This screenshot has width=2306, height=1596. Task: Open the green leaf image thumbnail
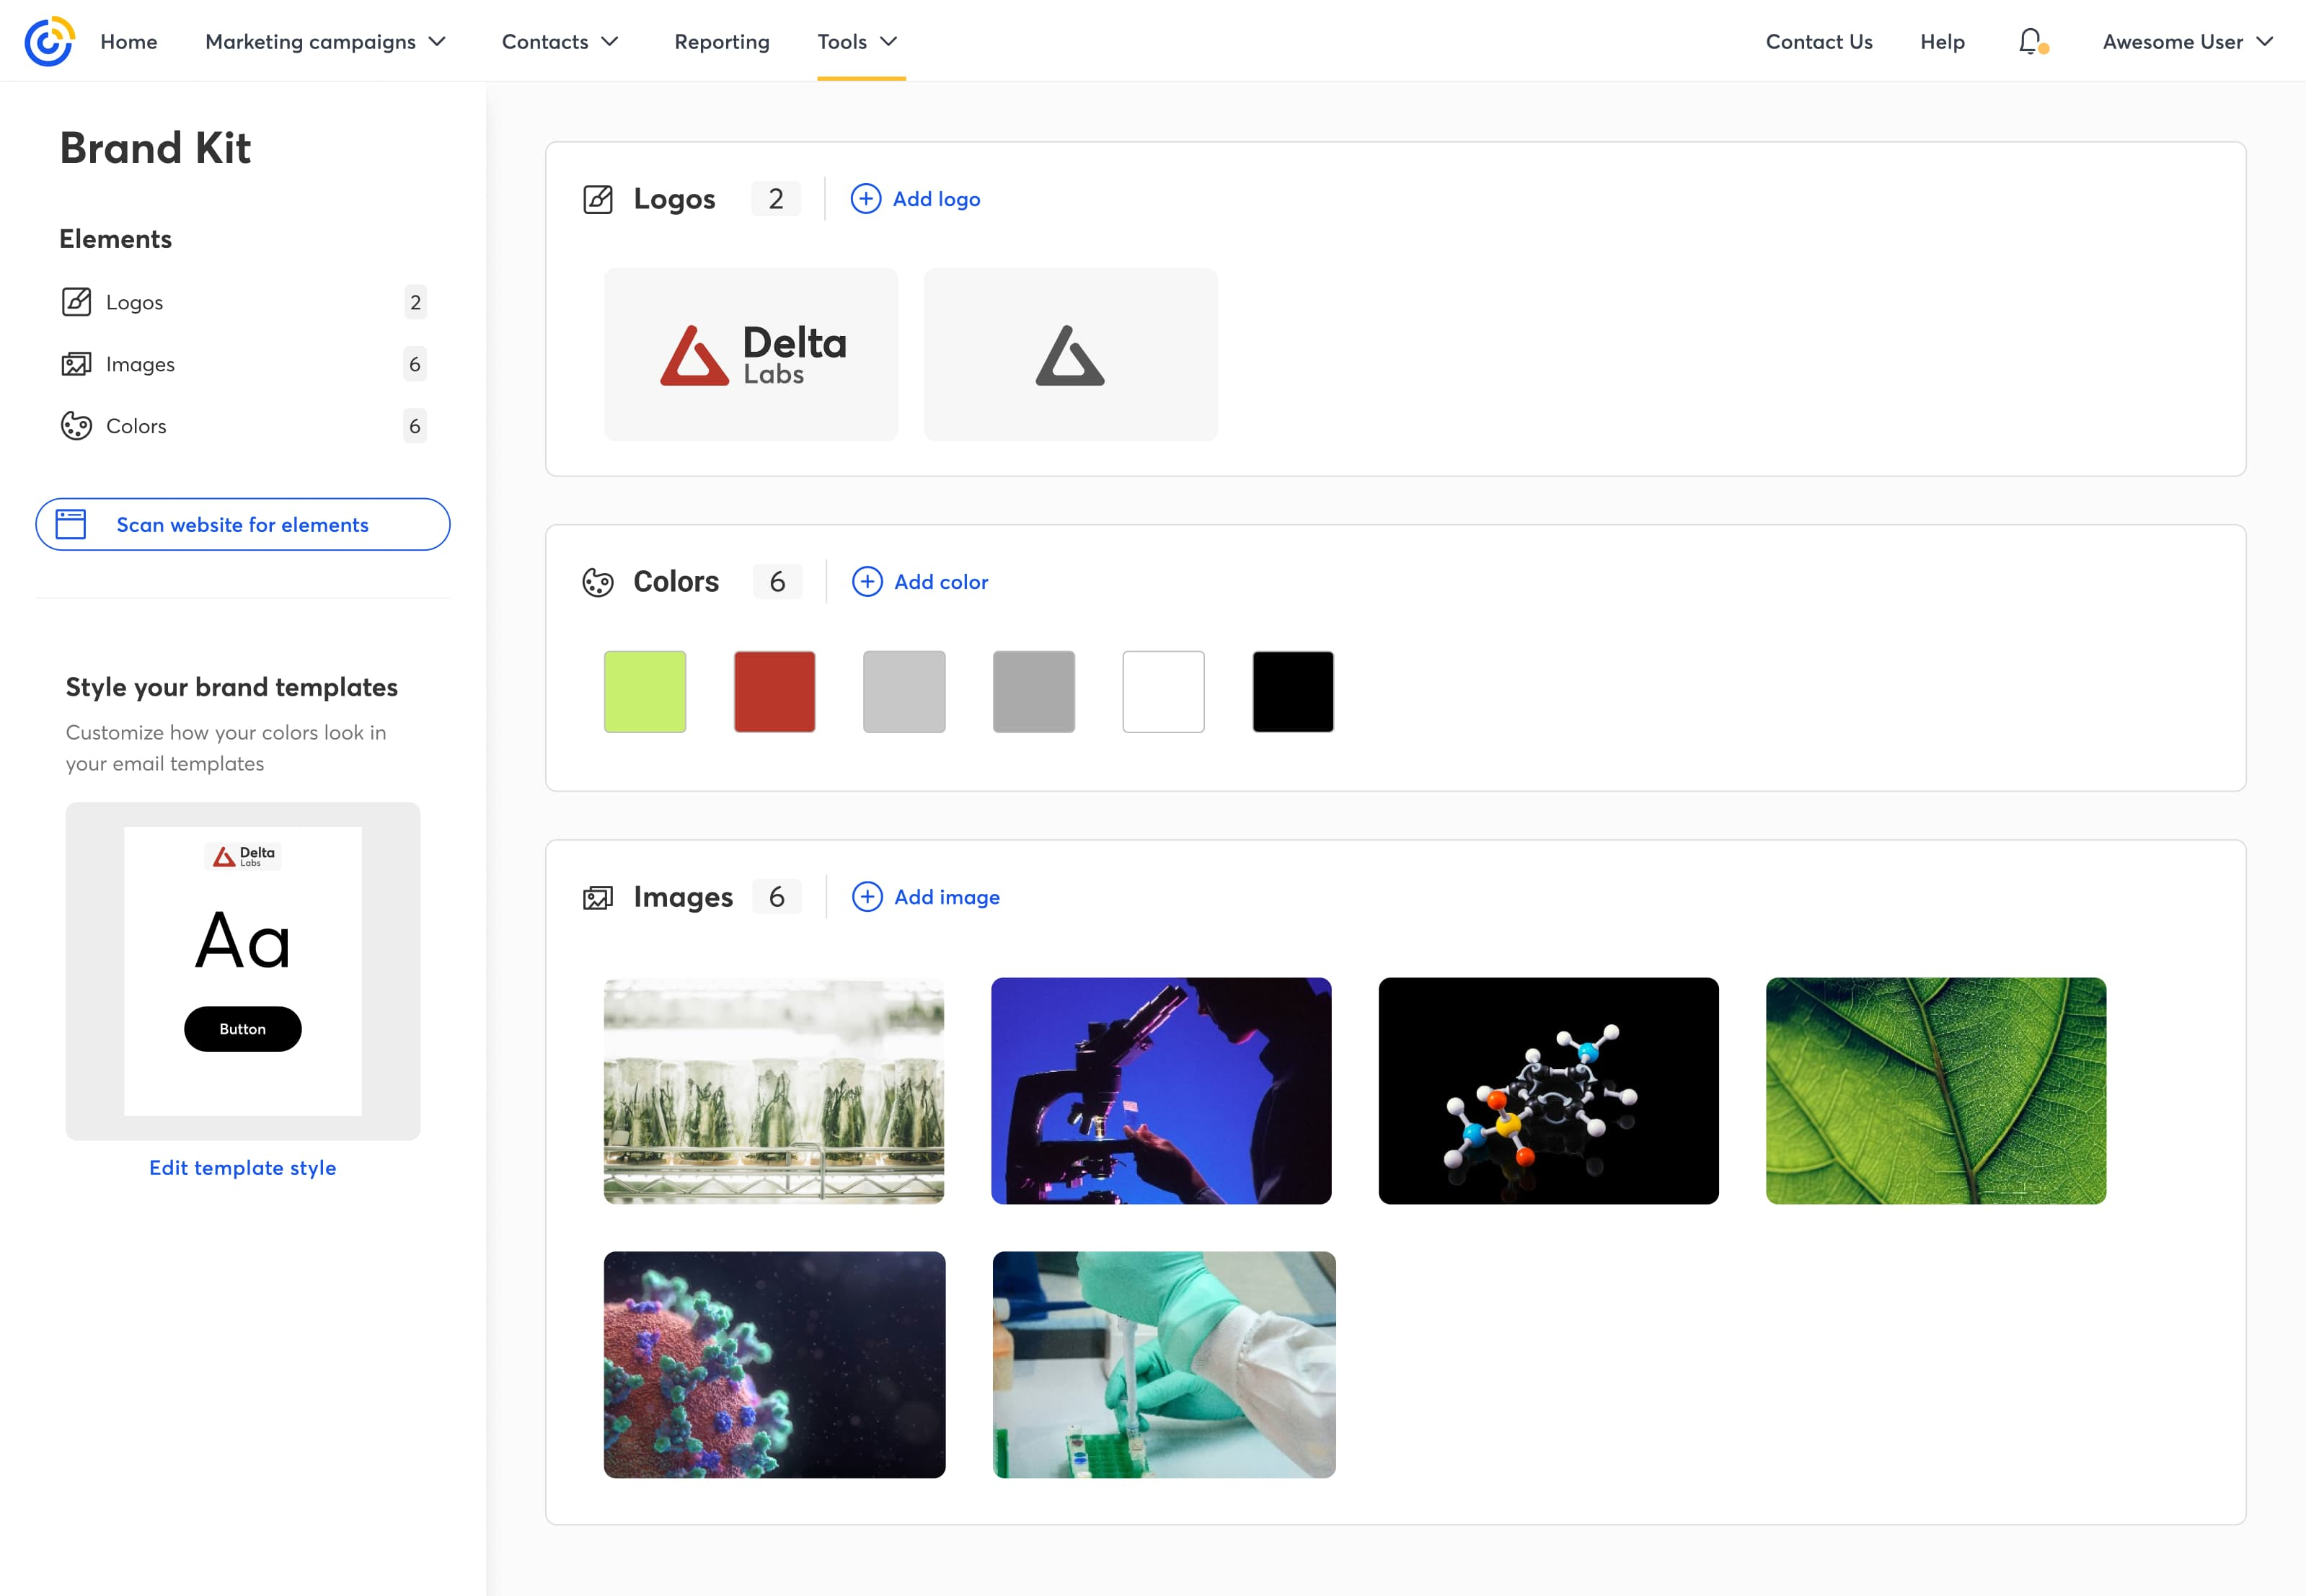pyautogui.click(x=1936, y=1091)
